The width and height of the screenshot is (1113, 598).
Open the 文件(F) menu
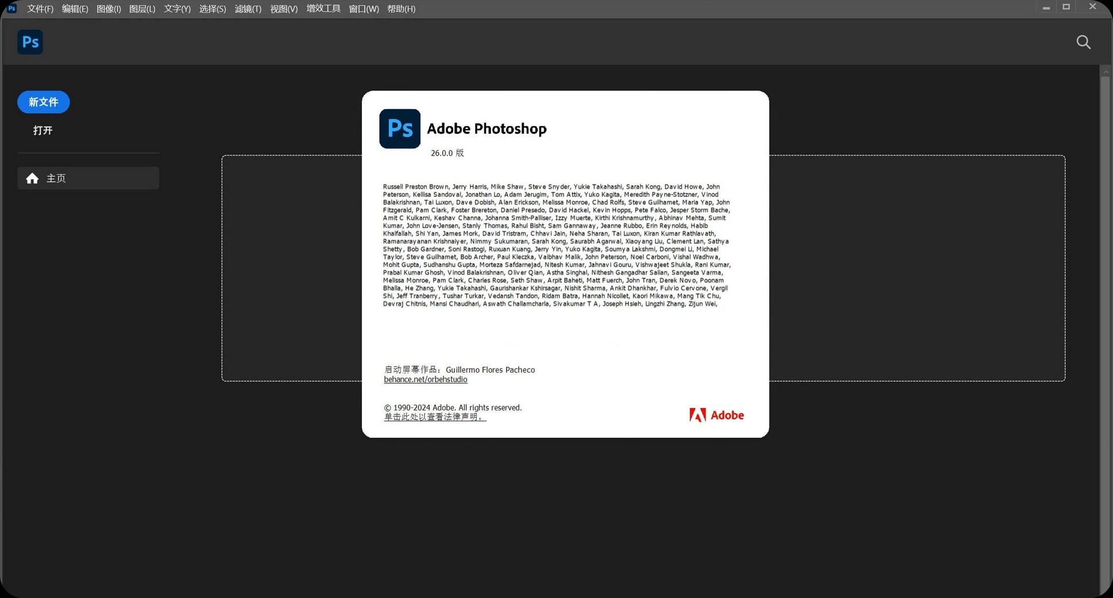(40, 9)
